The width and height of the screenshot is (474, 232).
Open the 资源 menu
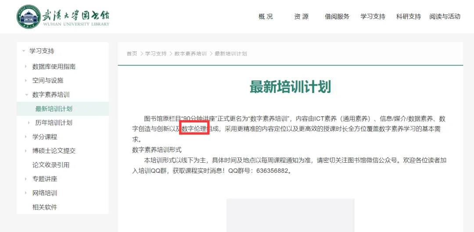tap(301, 17)
